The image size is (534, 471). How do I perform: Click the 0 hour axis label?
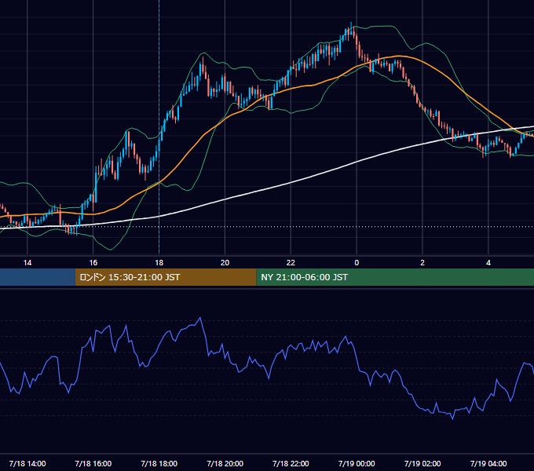[x=357, y=263]
